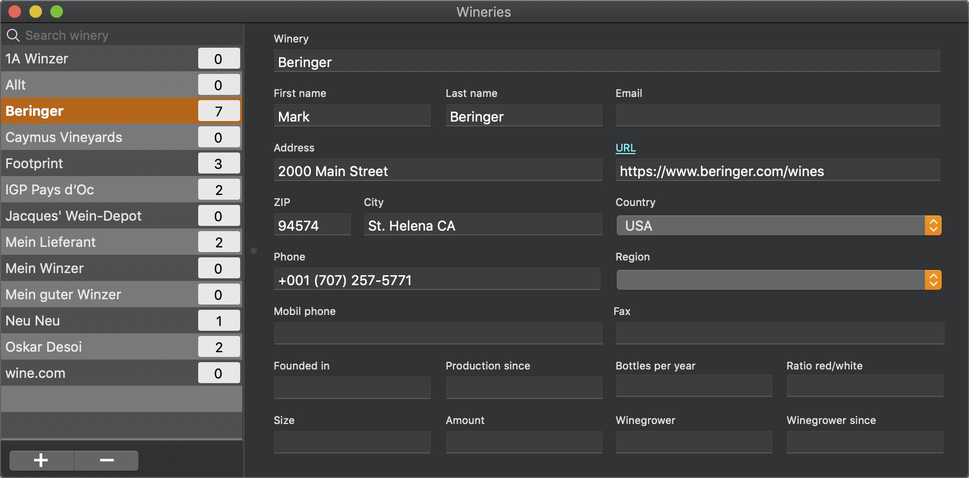Select Jacques' Wein-Depot row
Viewport: 969px width, 478px height.
point(122,215)
